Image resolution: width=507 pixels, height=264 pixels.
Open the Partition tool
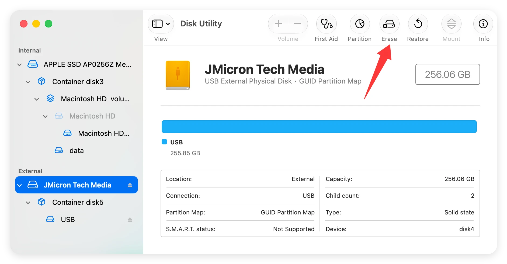(x=360, y=24)
